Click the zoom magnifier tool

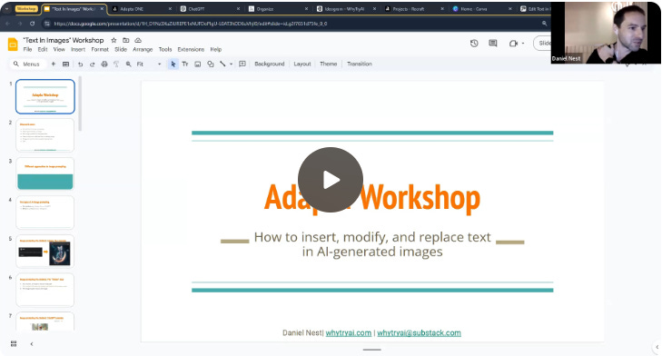128,64
